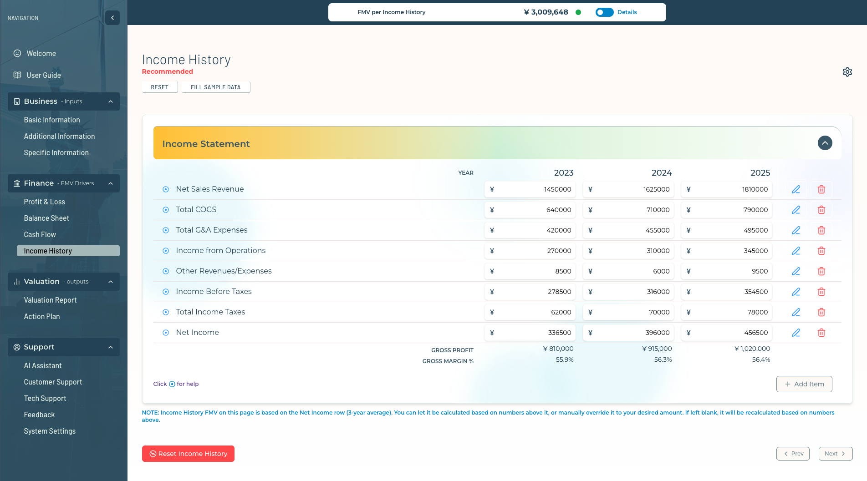Image resolution: width=867 pixels, height=481 pixels.
Task: Open Balance Sheet in sidebar
Action: (46, 218)
